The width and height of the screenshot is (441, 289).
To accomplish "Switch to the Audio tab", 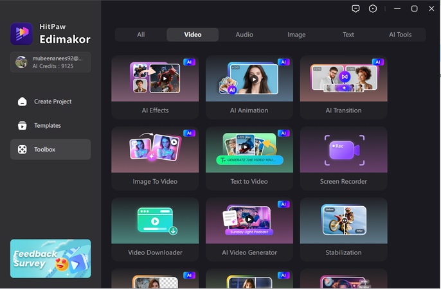I will [244, 35].
